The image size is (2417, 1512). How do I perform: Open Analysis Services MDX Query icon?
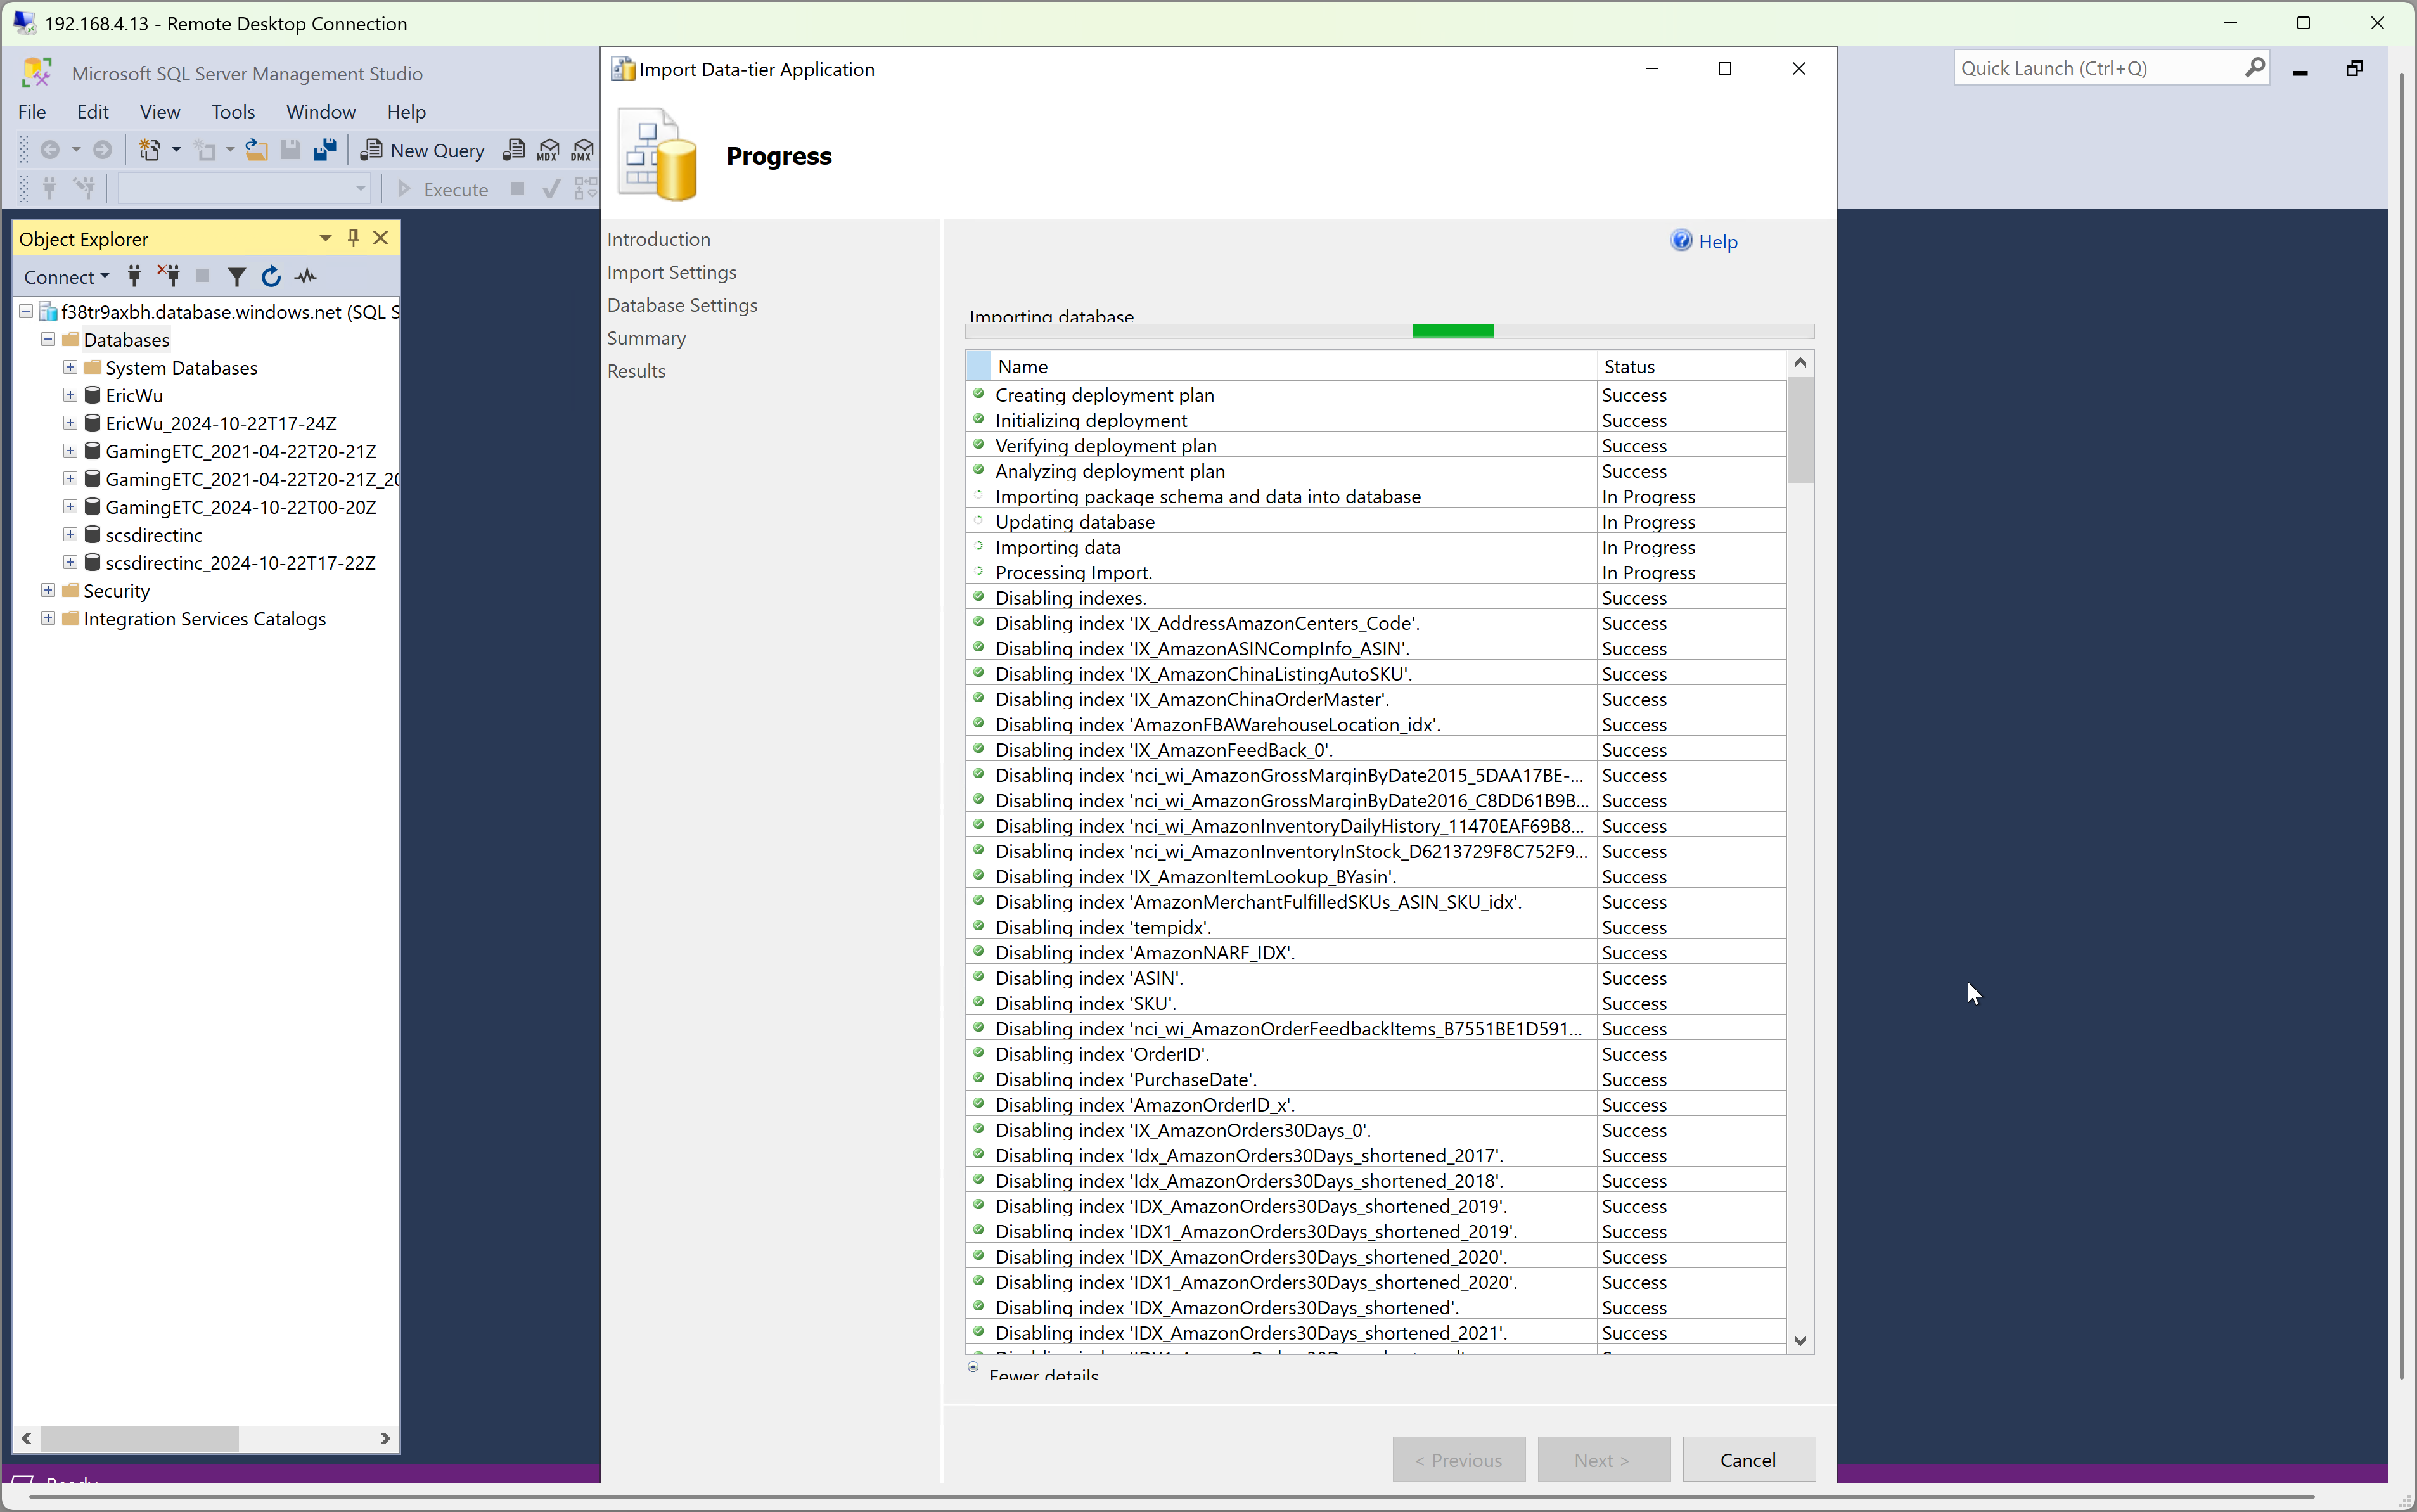548,150
